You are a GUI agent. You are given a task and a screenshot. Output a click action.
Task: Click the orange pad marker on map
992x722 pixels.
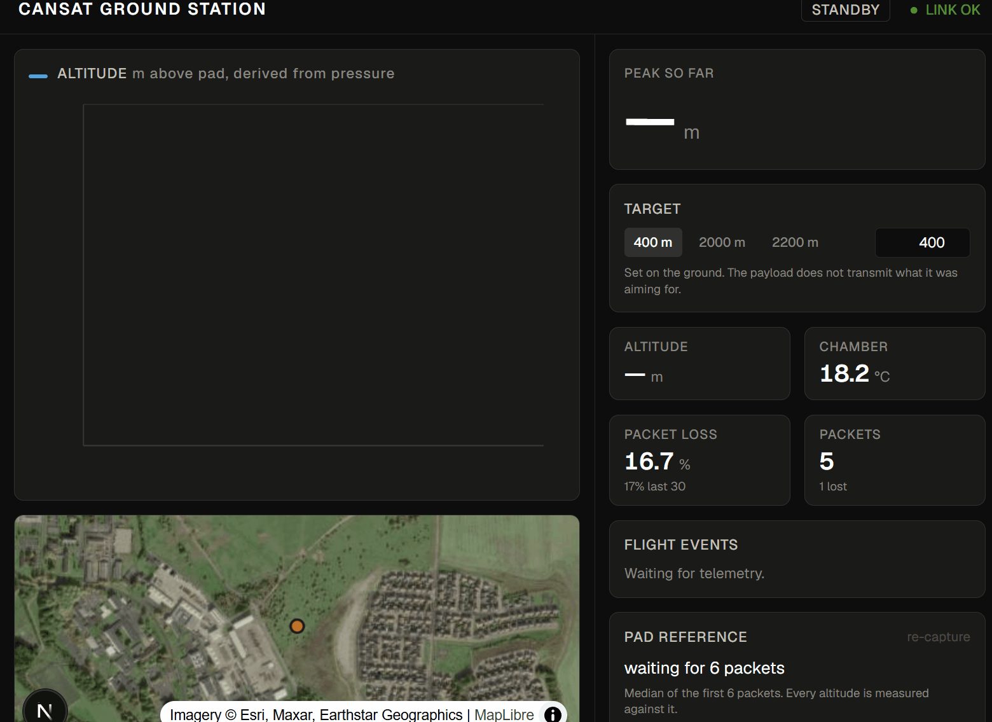297,626
